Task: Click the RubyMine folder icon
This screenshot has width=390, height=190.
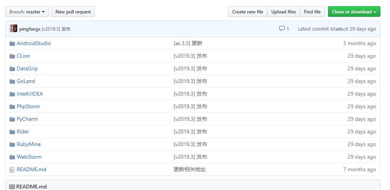Action: pyautogui.click(x=12, y=145)
